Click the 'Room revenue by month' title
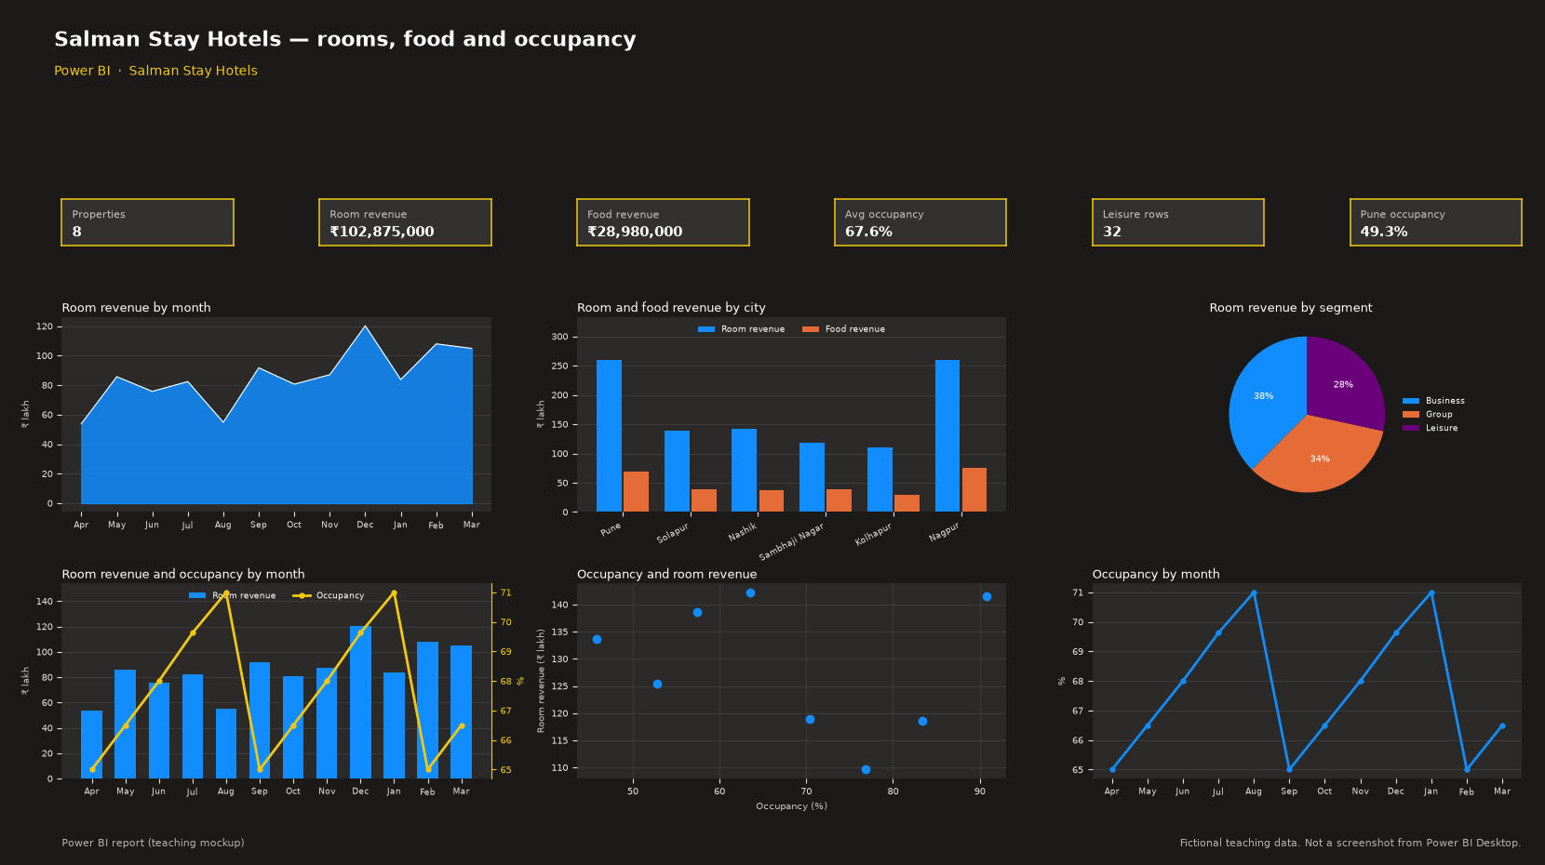This screenshot has height=865, width=1545. 136,308
